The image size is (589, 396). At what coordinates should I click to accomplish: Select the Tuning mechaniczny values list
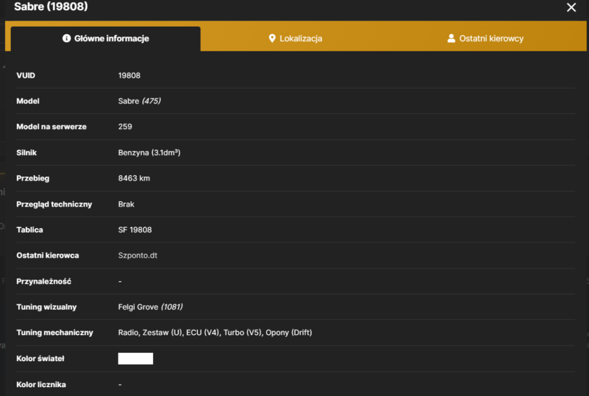(x=215, y=332)
